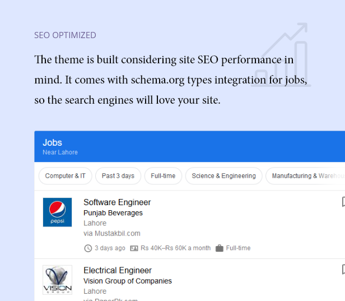Click the SEO OPTIMIZED heading
The width and height of the screenshot is (345, 301).
[65, 35]
